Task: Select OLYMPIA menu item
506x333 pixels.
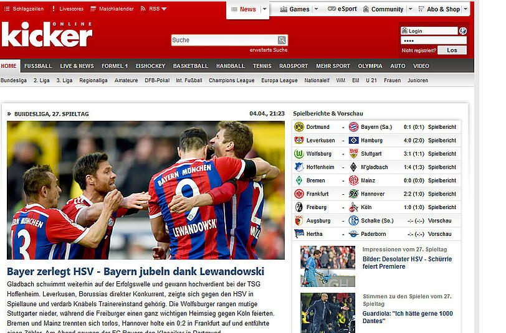Action: click(370, 66)
